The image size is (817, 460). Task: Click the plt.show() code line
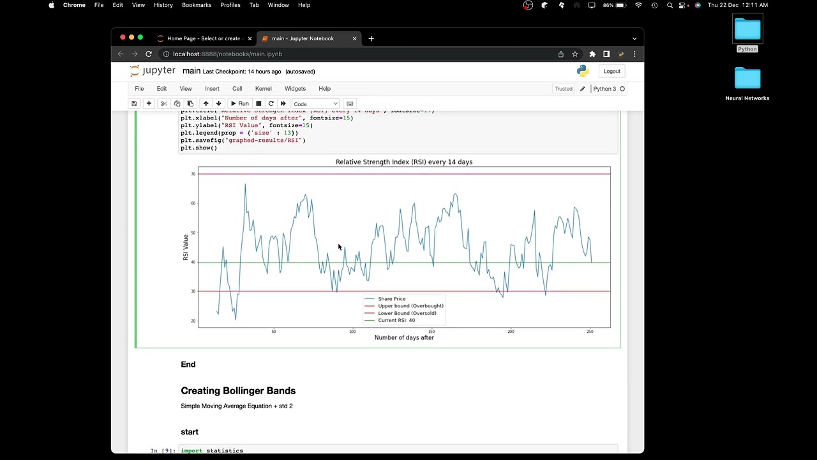tap(199, 148)
